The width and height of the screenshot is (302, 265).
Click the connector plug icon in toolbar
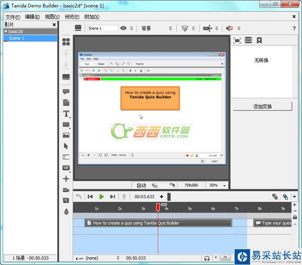pyautogui.click(x=207, y=28)
